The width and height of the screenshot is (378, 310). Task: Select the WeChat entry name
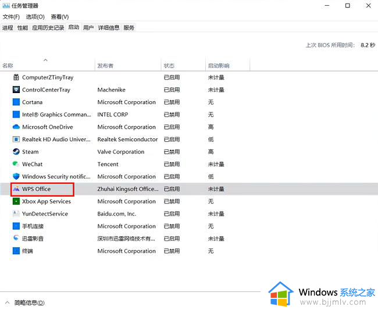[33, 164]
